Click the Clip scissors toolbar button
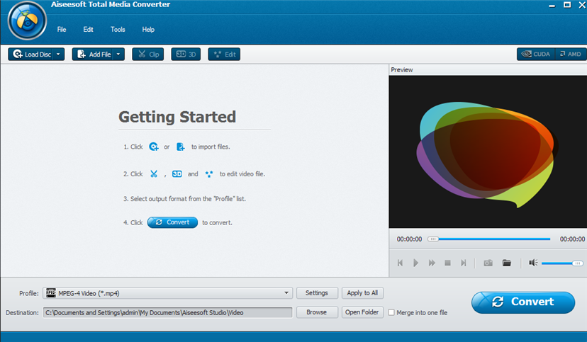Viewport: 587px width, 342px height. (147, 54)
